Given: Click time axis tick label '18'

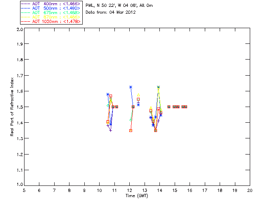Looking at the screenshot, I should coord(220,190).
